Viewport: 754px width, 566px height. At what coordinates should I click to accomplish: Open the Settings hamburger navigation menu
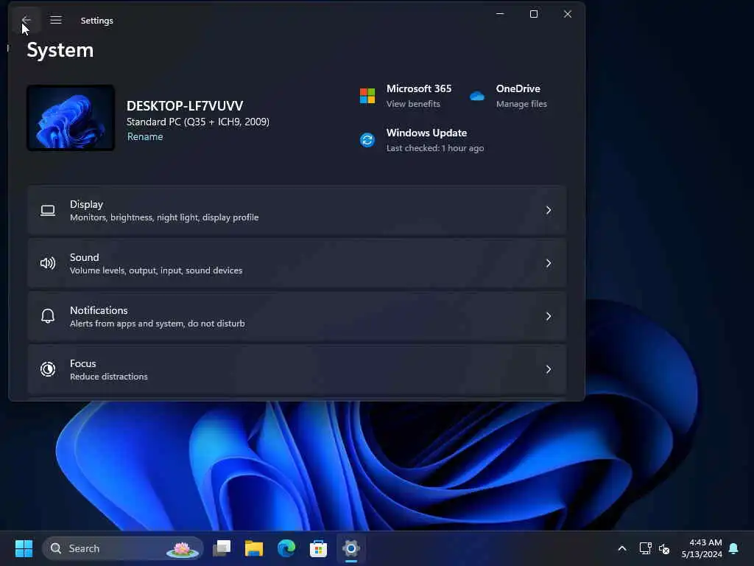tap(56, 20)
